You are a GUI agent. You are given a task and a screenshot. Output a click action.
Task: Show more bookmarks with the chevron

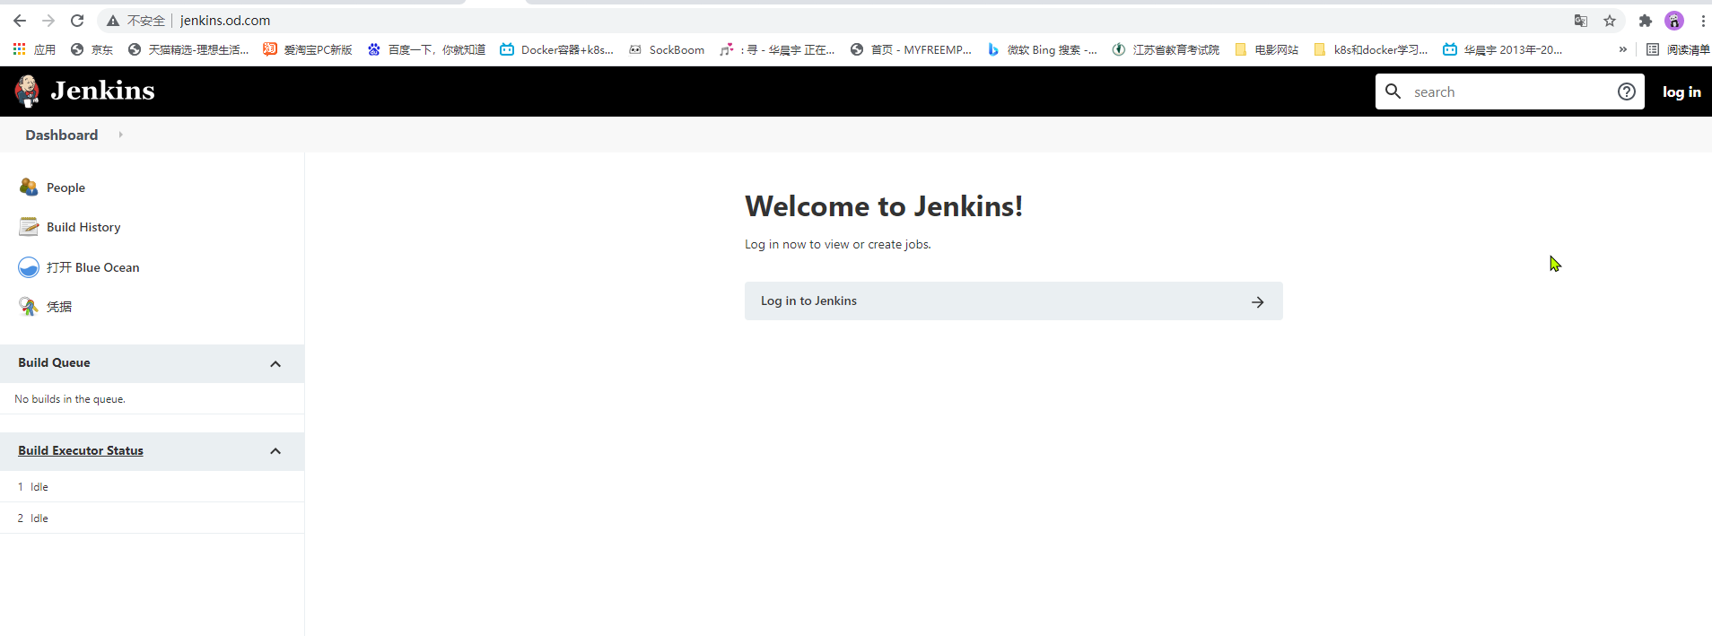coord(1622,49)
